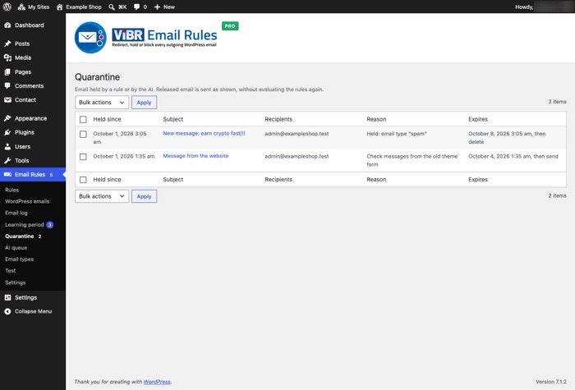Click the green PRO badge
575x390 pixels.
(230, 26)
